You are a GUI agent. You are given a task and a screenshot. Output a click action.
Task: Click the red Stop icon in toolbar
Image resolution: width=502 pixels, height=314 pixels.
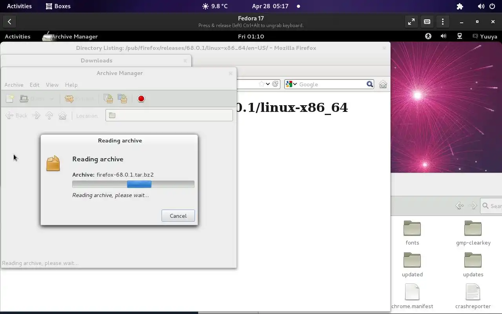pyautogui.click(x=141, y=99)
